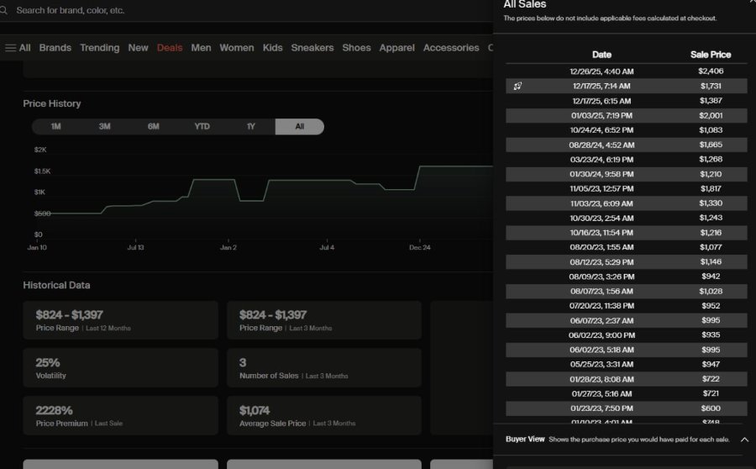Open the Apparel category link
The image size is (756, 469).
(x=396, y=48)
